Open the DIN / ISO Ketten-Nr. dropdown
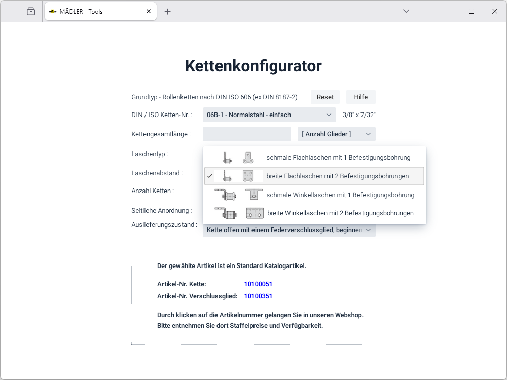The width and height of the screenshot is (507, 380). [x=269, y=115]
